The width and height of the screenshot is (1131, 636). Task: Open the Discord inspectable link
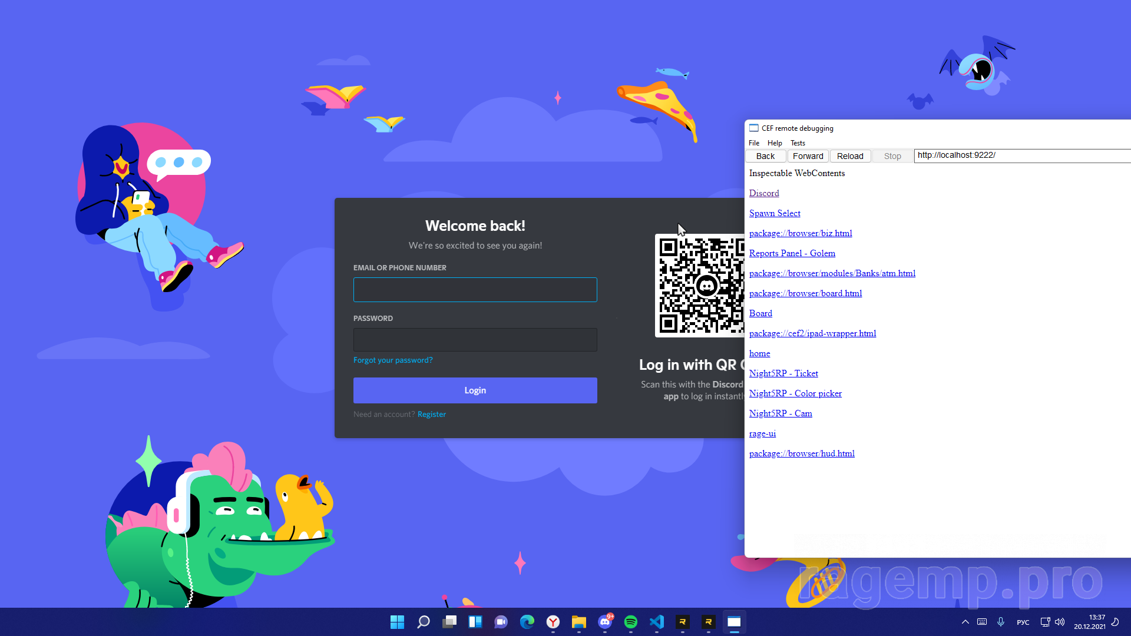[x=764, y=193]
